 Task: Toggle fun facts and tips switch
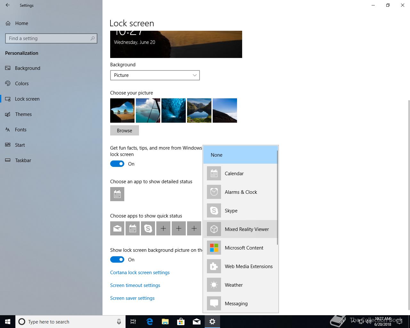pyautogui.click(x=117, y=164)
